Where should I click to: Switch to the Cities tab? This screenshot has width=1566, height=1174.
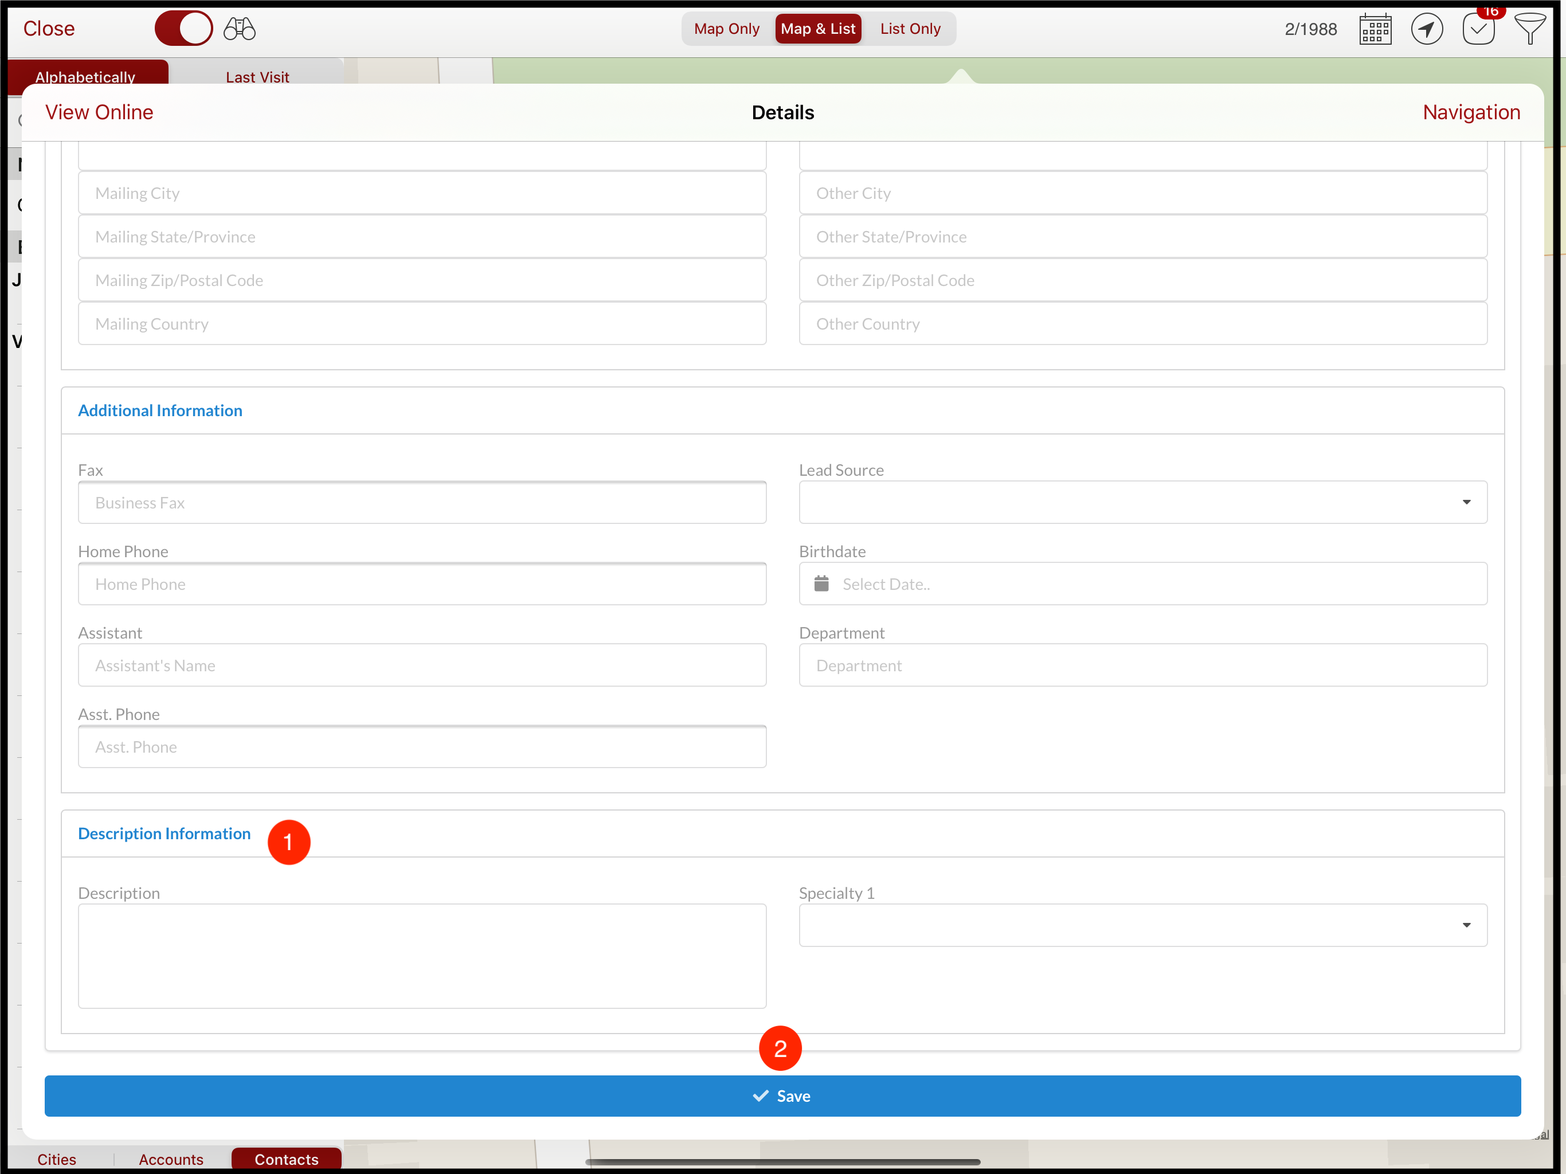(56, 1159)
